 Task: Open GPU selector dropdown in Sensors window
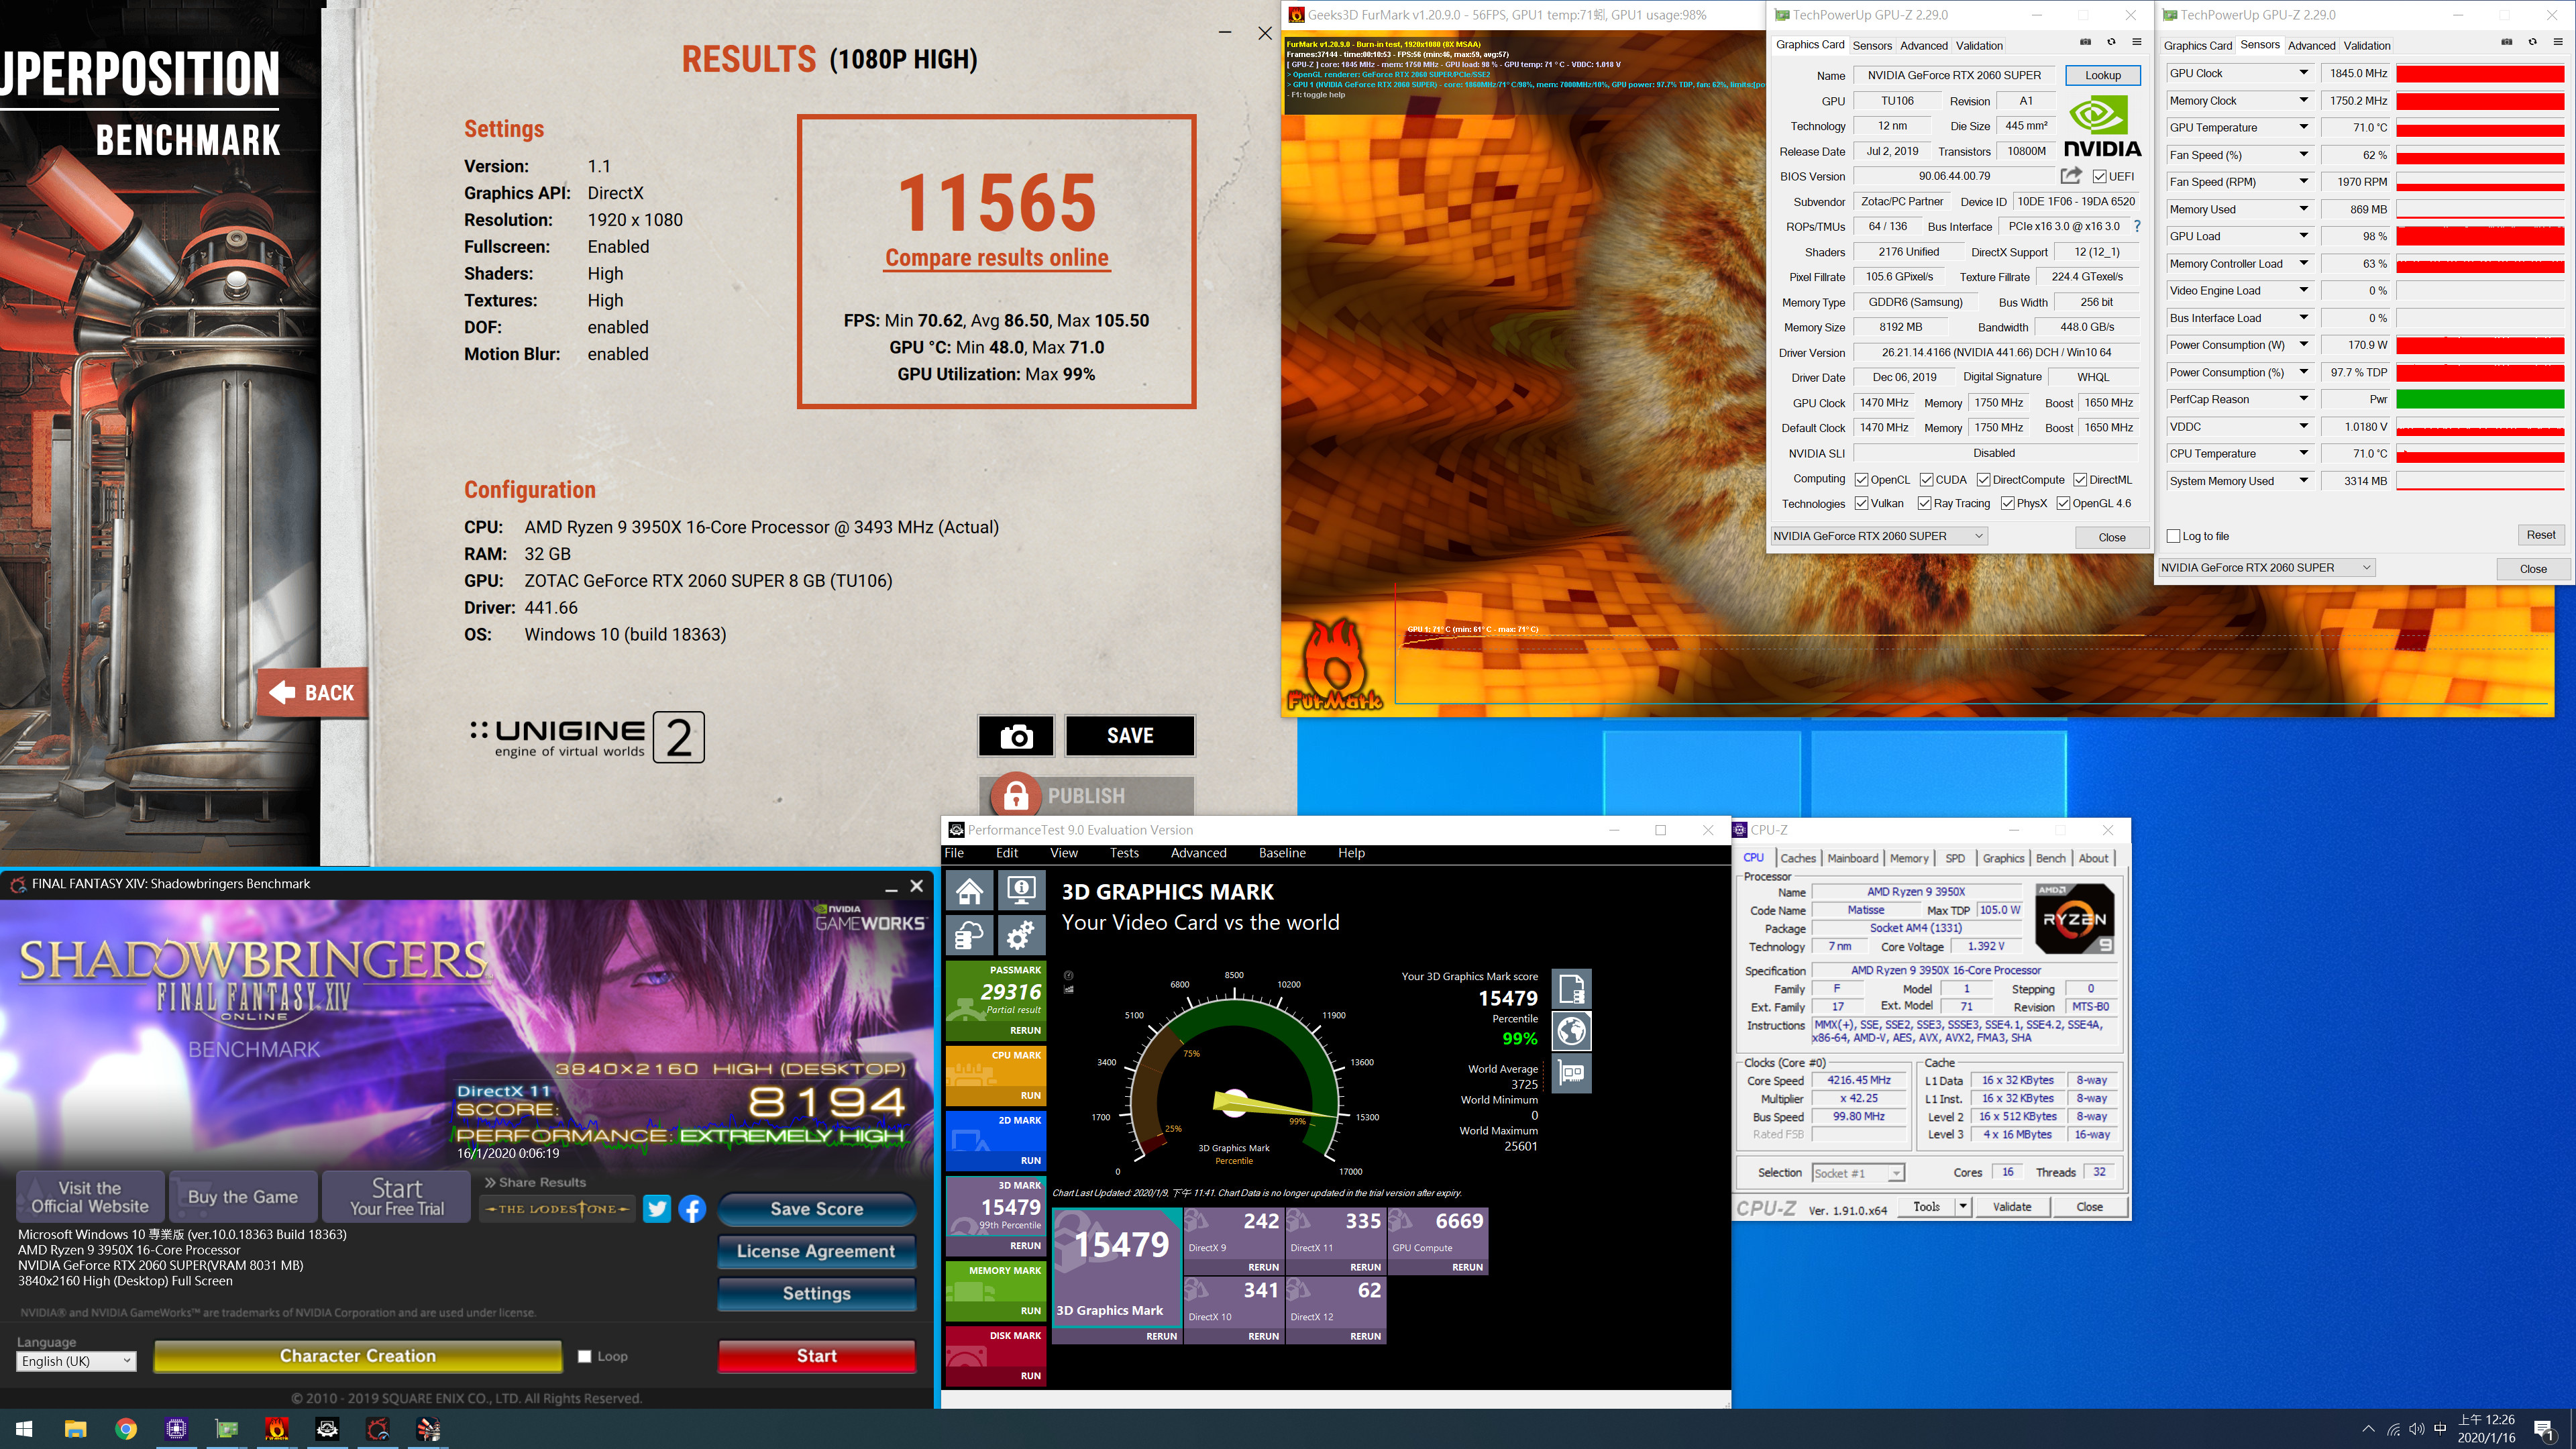(x=2265, y=567)
